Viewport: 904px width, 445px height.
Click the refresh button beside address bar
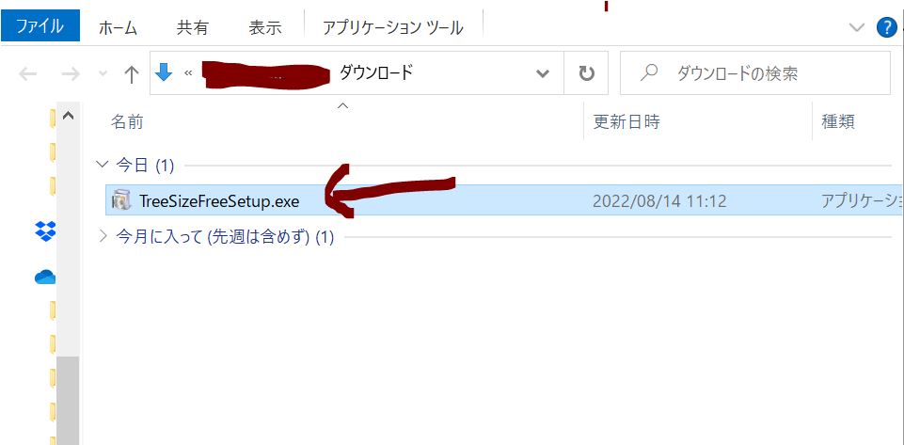[x=586, y=73]
